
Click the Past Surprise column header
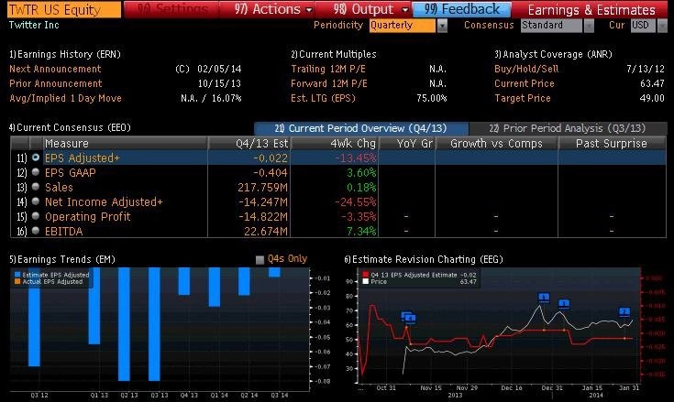(612, 143)
